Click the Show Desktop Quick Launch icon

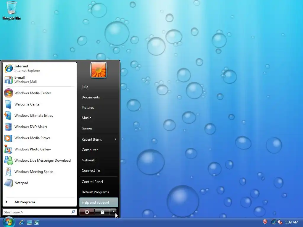tap(29, 222)
